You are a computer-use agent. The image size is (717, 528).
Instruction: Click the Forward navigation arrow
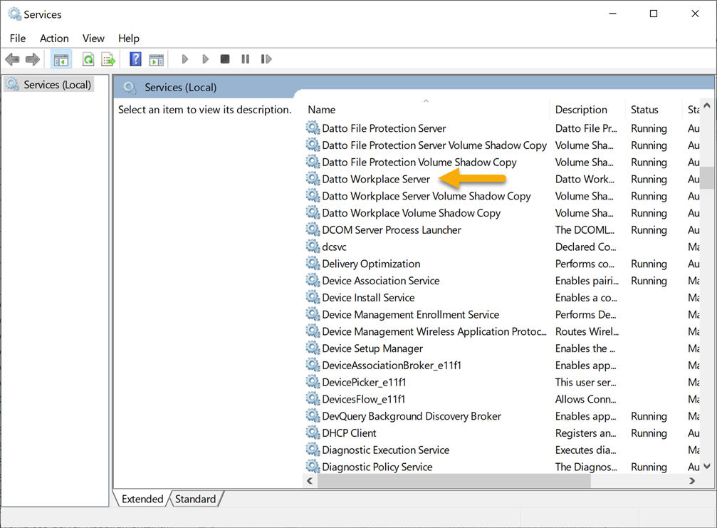click(x=32, y=58)
